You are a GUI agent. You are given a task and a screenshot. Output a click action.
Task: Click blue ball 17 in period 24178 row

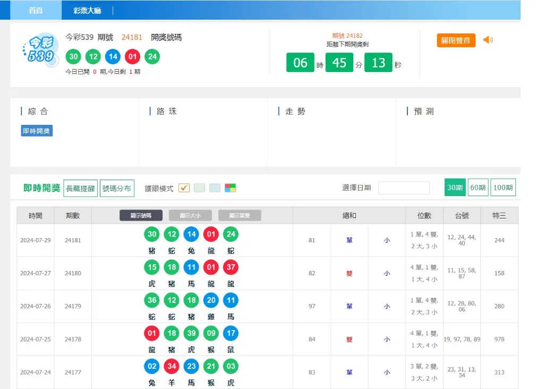230,333
